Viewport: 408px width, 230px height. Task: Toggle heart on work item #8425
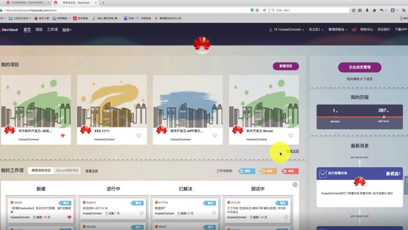click(69, 217)
